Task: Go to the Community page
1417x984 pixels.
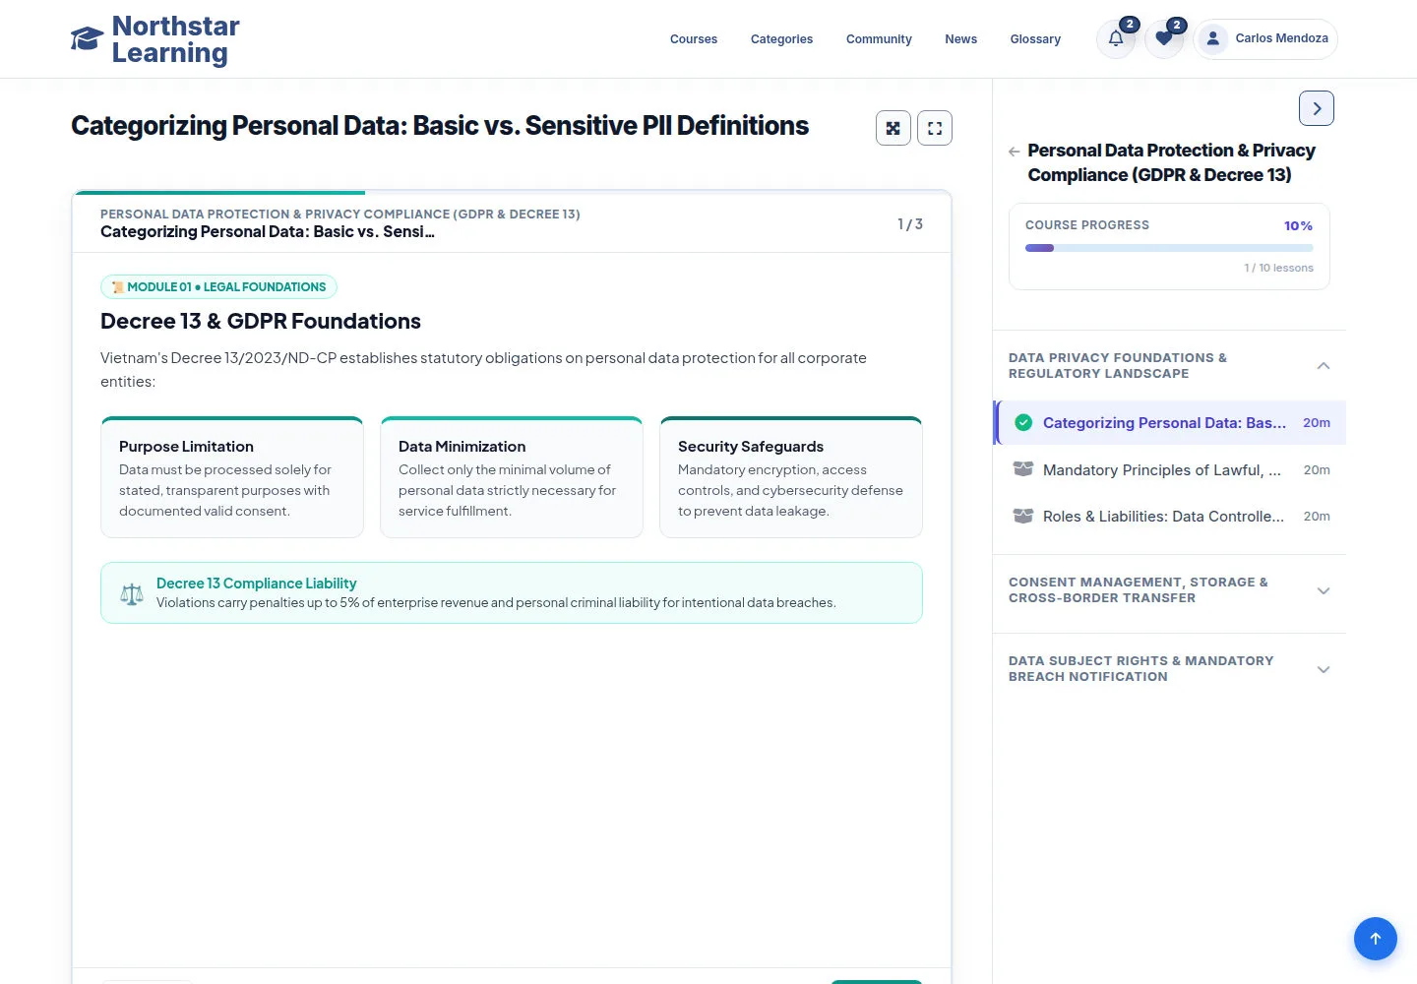Action: (x=879, y=39)
